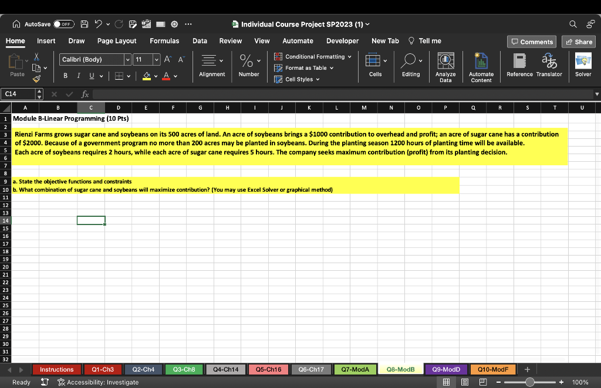Image resolution: width=601 pixels, height=388 pixels.
Task: Open Conditional Formatting dropdown
Action: pyautogui.click(x=313, y=57)
